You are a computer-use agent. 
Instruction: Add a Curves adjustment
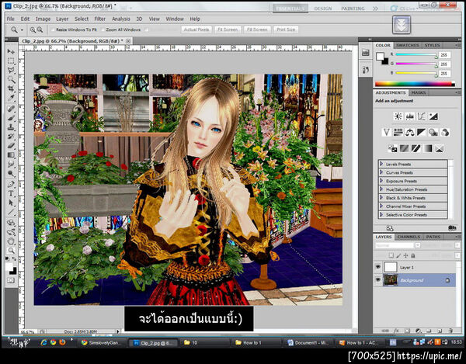coord(422,116)
